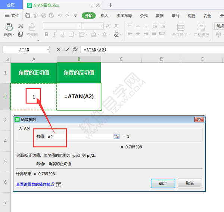Switch to the 公式 ribbon tab

pos(144,16)
